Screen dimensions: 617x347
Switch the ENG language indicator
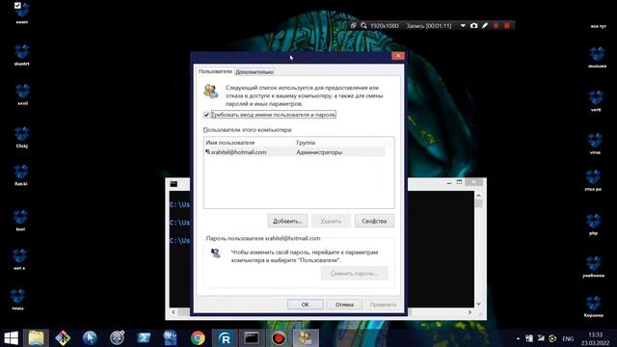568,338
